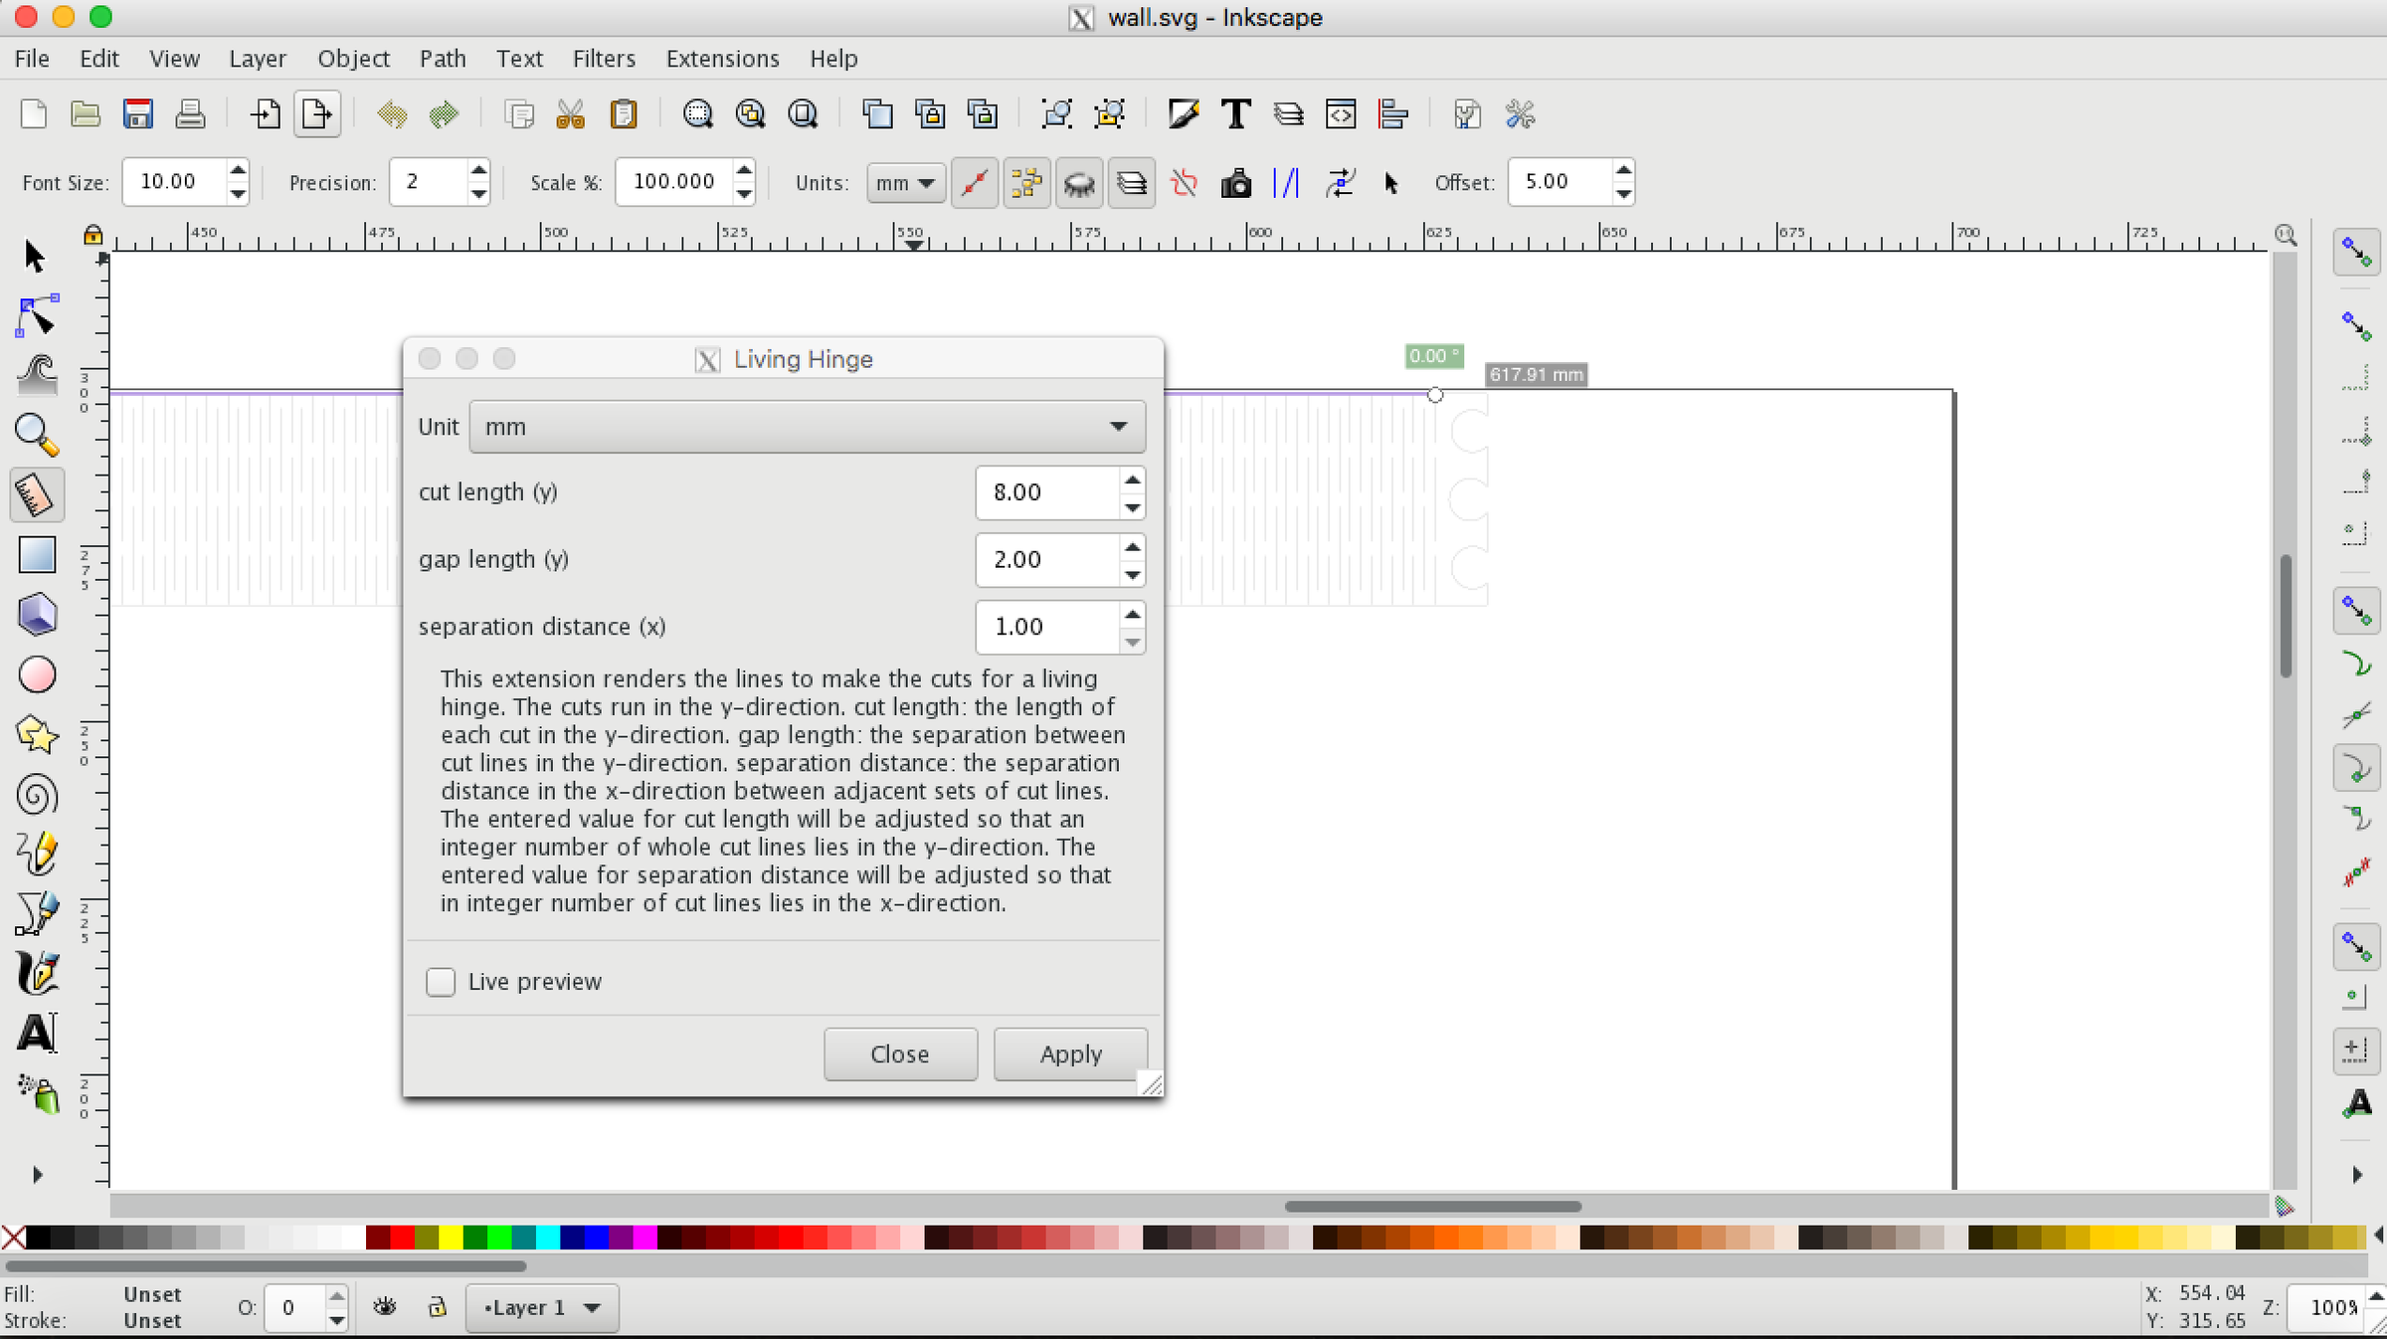
Task: Enable Live preview checkbox
Action: point(441,982)
